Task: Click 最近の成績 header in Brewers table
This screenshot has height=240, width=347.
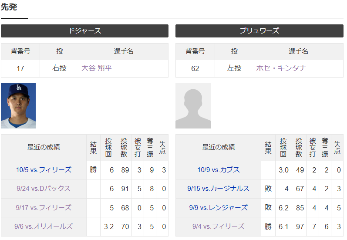Action: (x=218, y=147)
